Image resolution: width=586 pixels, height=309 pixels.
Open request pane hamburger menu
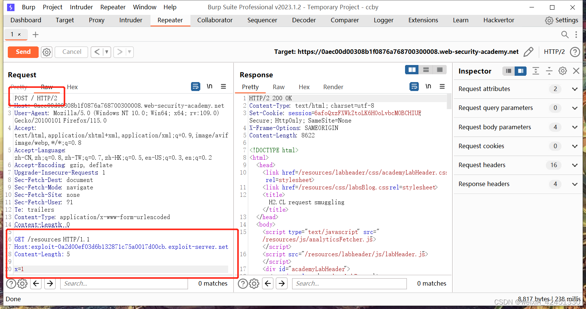223,87
